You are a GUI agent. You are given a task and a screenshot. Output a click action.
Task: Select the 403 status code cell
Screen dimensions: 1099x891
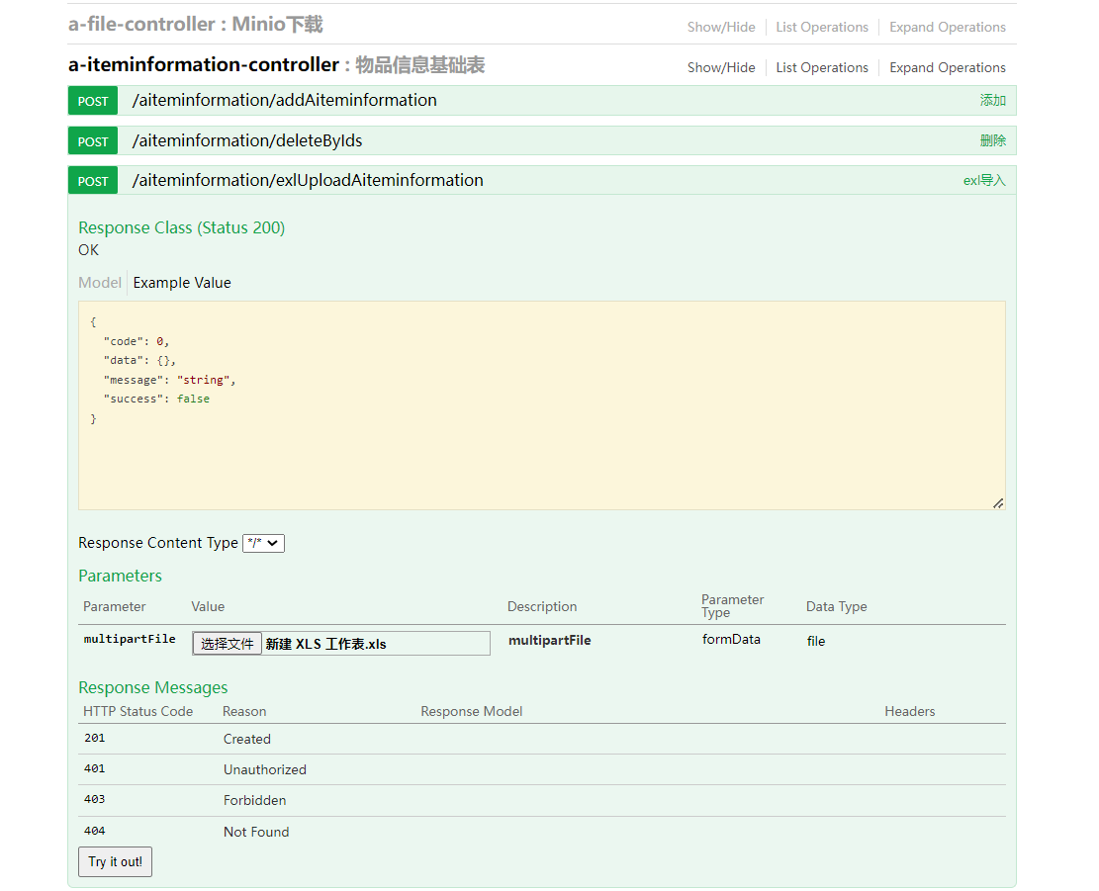coord(95,800)
